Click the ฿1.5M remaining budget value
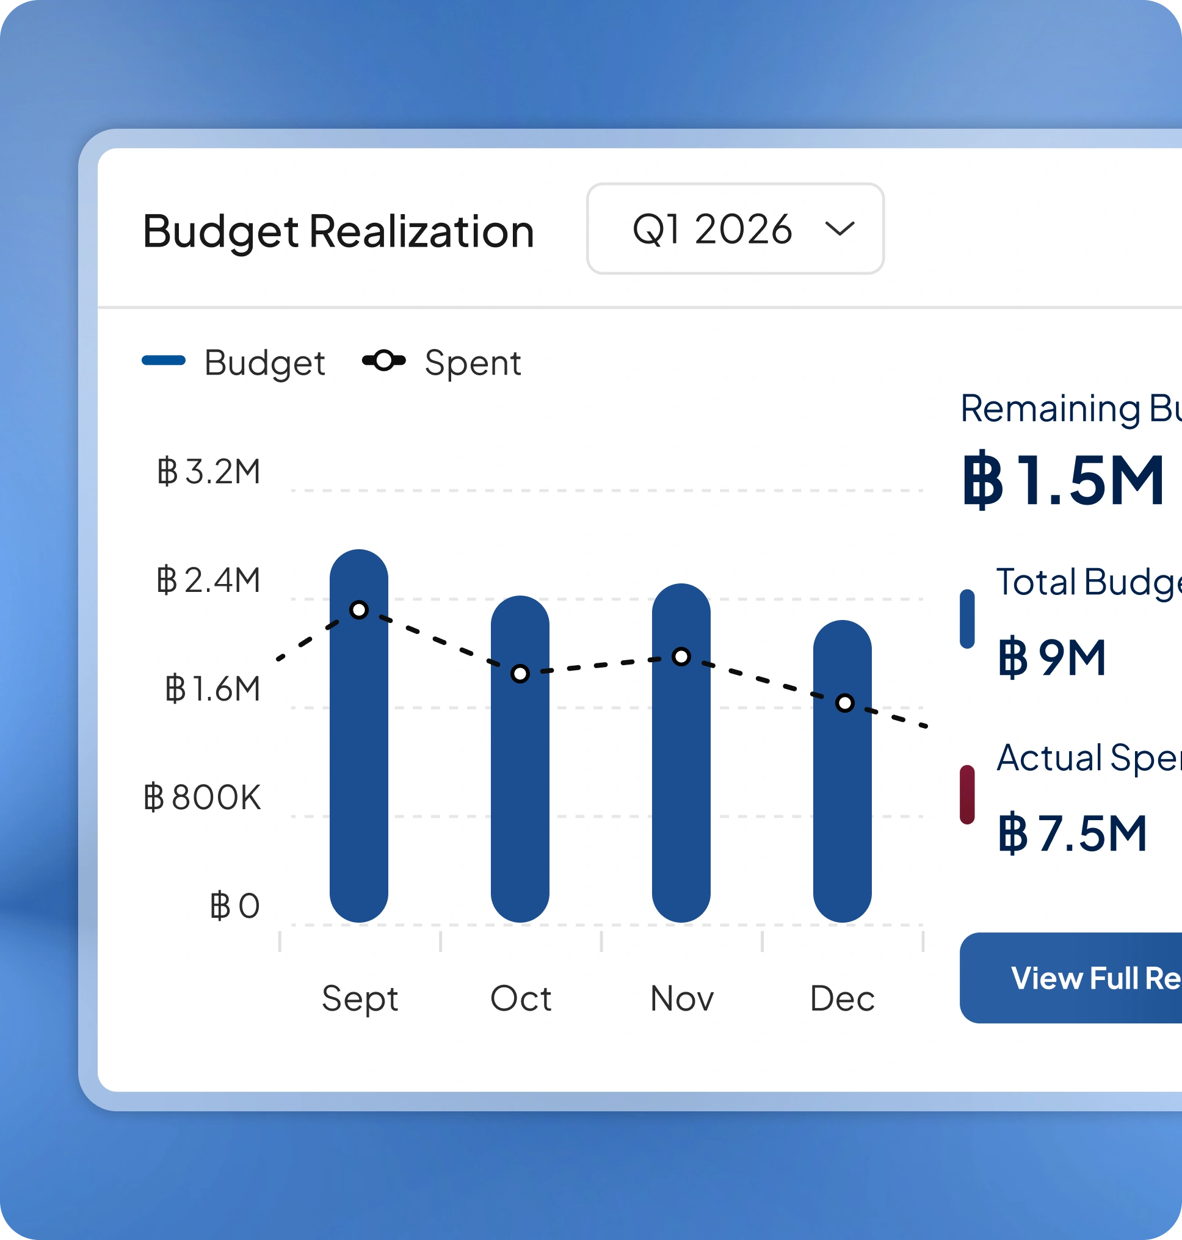Image resolution: width=1182 pixels, height=1240 pixels. 1064,480
